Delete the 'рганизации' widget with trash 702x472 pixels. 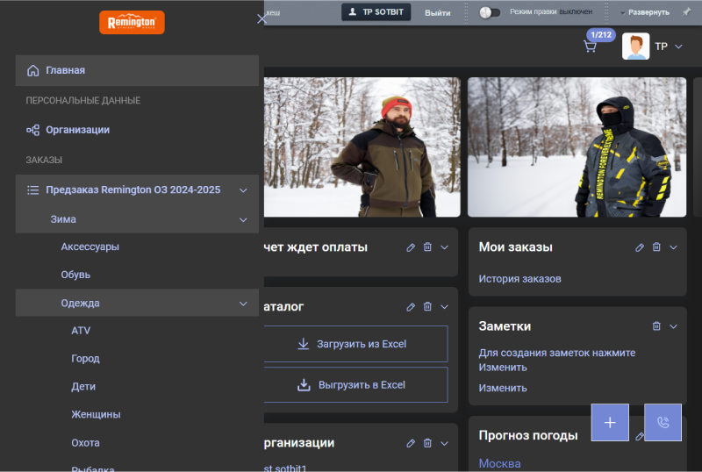point(427,443)
